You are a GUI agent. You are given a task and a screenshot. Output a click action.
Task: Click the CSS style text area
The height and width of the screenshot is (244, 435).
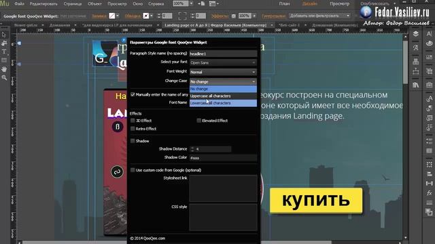coord(223,217)
